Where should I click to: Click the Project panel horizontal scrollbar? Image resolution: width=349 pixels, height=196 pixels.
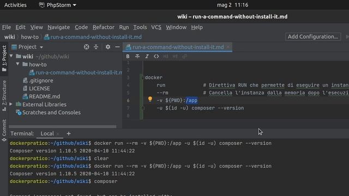pyautogui.click(x=63, y=127)
